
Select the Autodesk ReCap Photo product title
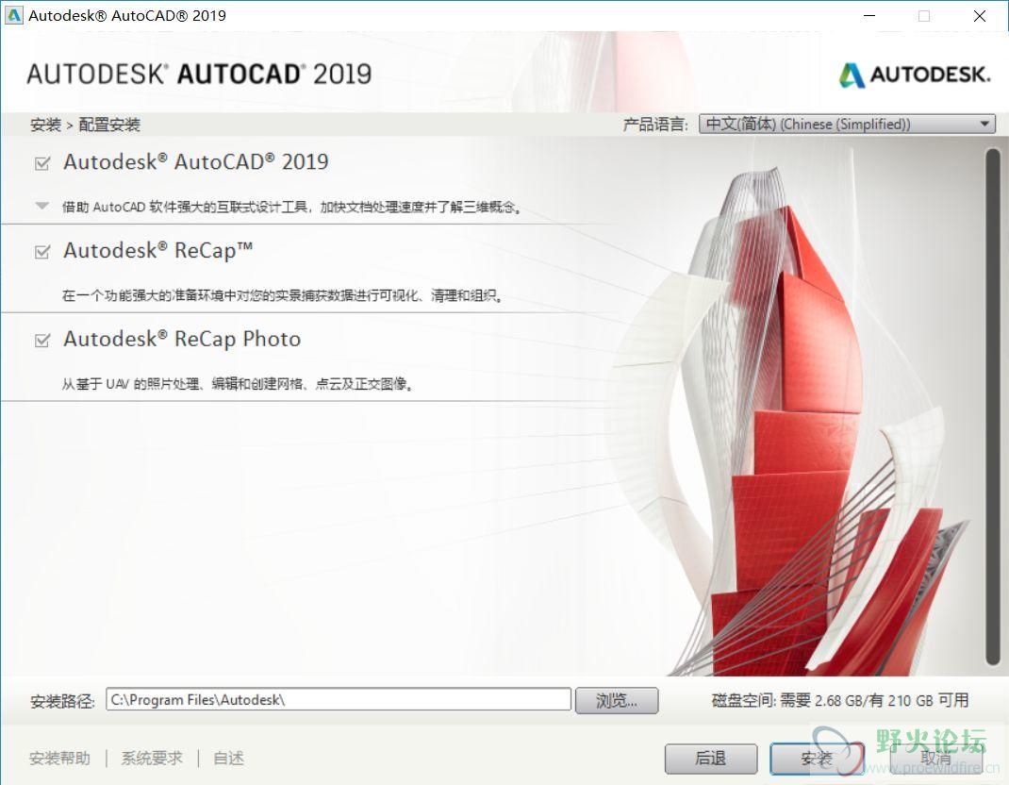182,339
